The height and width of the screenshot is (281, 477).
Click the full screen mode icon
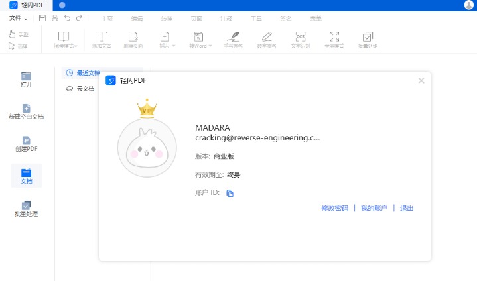334,36
